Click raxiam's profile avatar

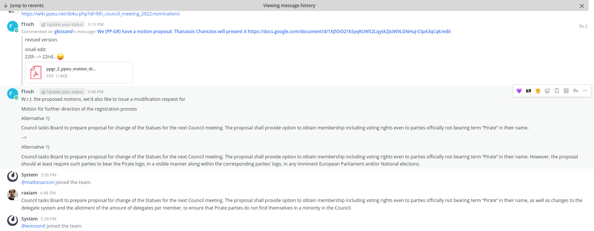point(13,195)
